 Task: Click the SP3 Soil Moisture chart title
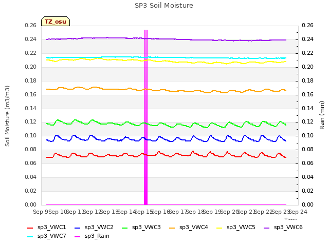point(164,6)
